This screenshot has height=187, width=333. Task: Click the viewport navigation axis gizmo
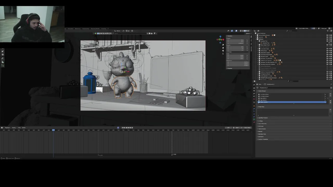[220, 39]
